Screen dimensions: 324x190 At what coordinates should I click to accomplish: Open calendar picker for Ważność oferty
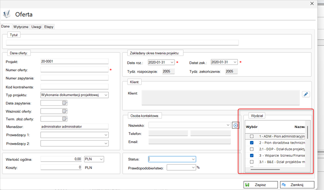pos(64,111)
